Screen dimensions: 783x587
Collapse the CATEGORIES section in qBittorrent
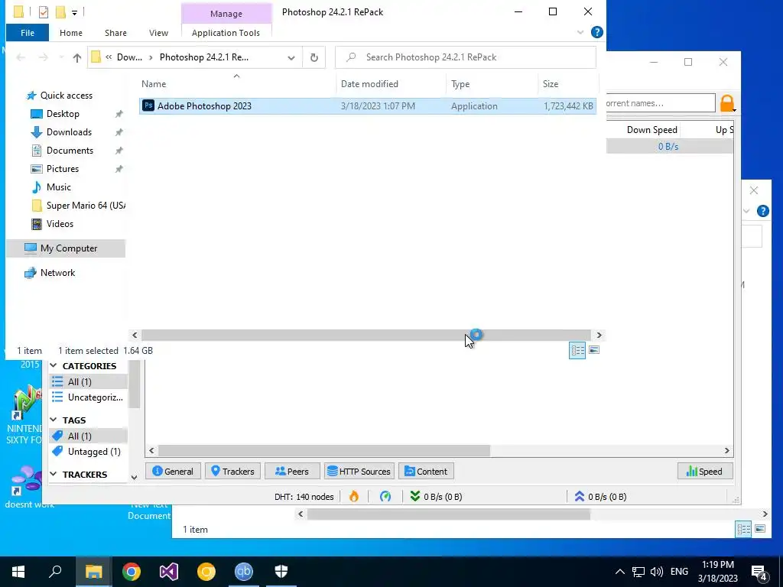pos(54,366)
